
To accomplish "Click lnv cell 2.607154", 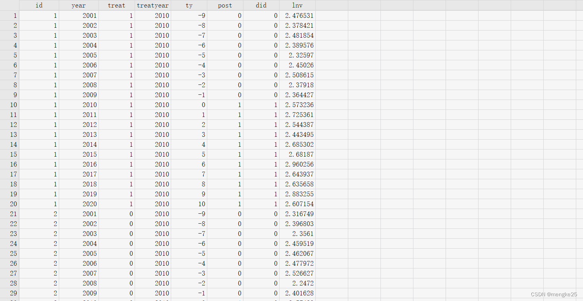I will point(297,204).
